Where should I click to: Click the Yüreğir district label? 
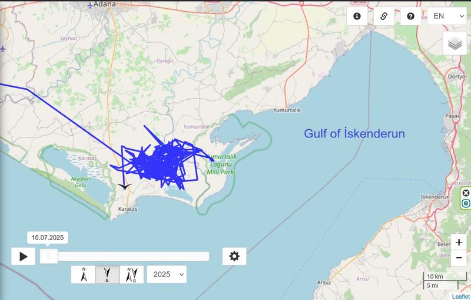(x=165, y=61)
